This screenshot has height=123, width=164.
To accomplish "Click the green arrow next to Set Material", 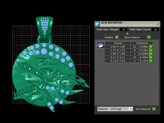I will (x=154, y=109).
